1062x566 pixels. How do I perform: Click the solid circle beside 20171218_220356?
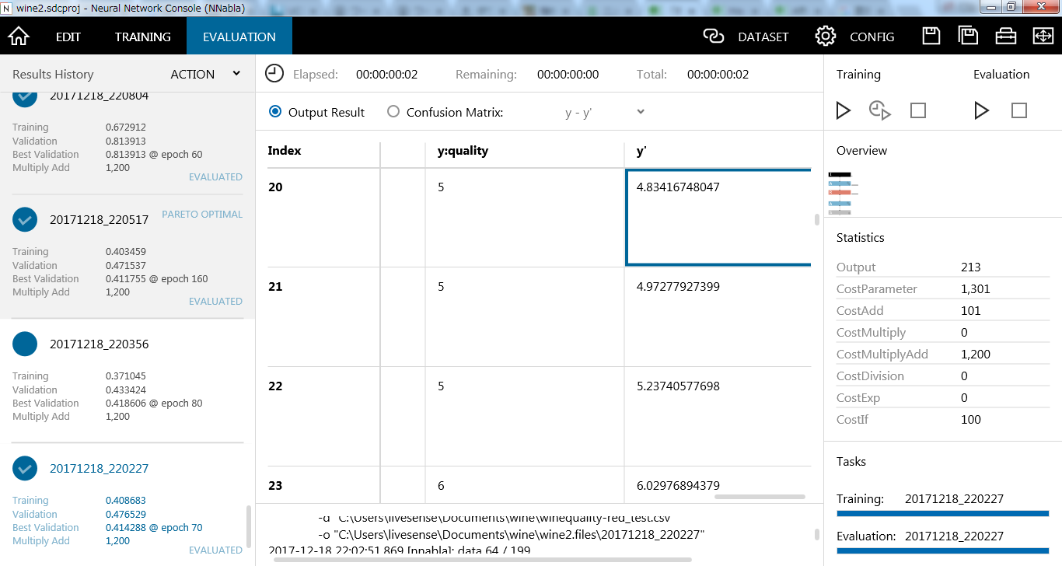click(25, 344)
